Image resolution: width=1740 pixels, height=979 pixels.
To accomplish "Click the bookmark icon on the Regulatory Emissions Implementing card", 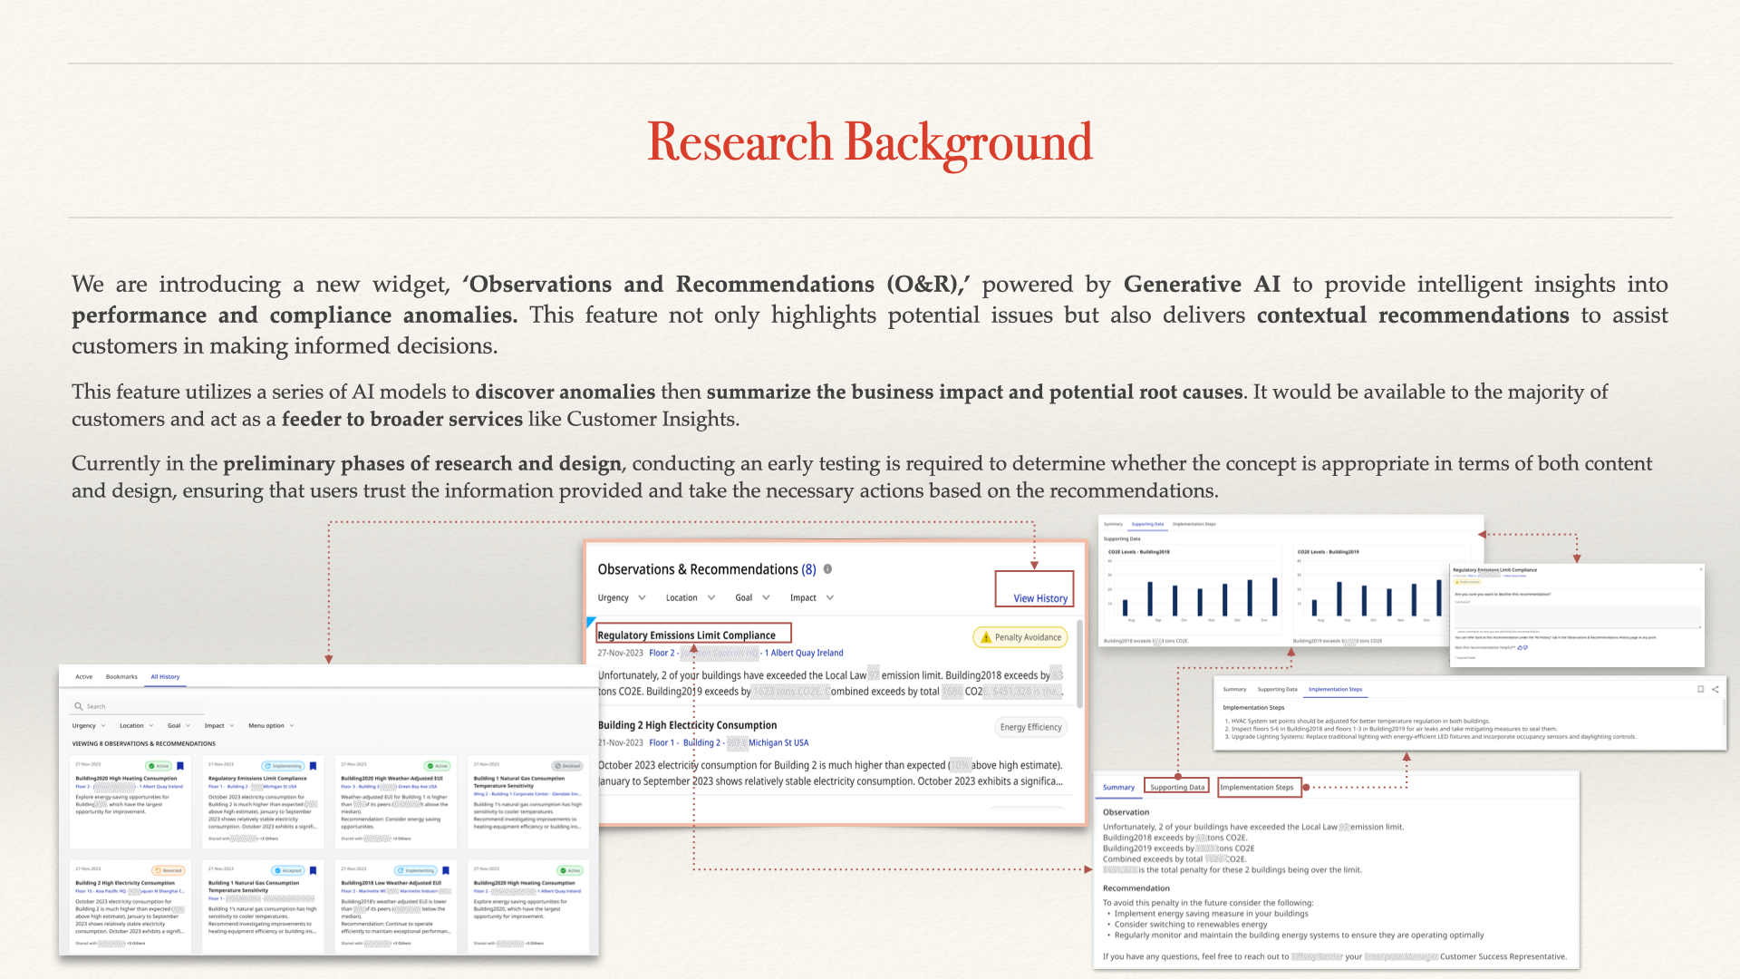I will coord(313,766).
